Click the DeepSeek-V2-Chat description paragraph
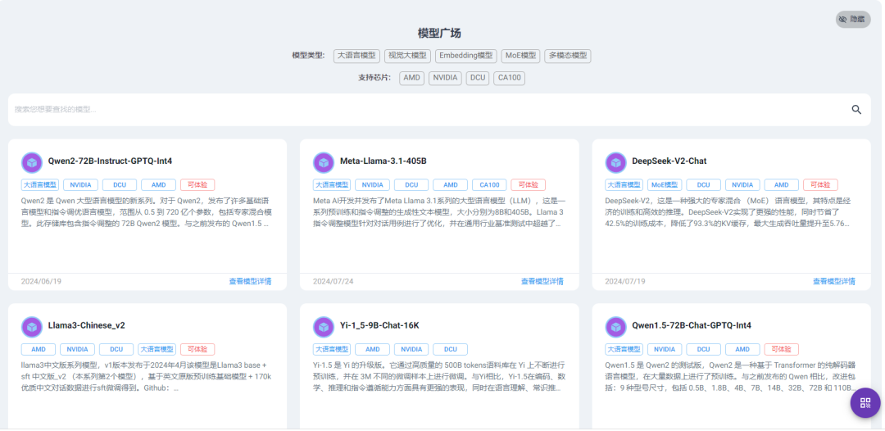 click(x=730, y=212)
